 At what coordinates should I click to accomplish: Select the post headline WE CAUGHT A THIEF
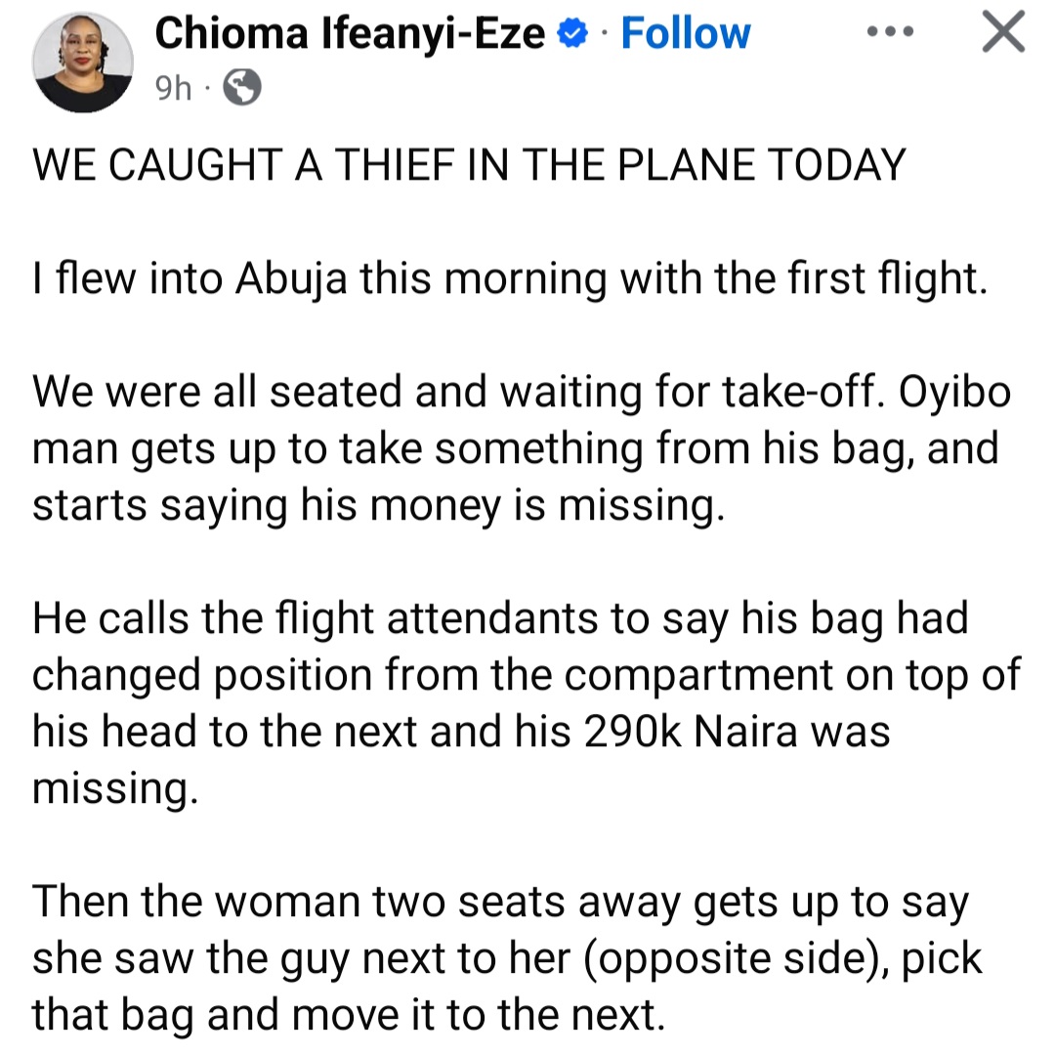coord(469,164)
